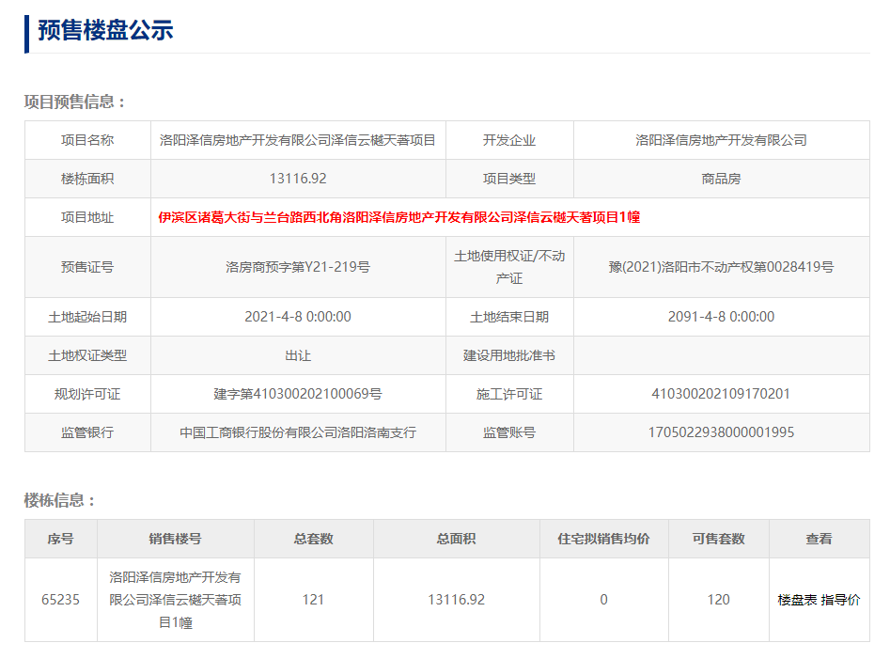Open the 指导价 link

click(x=840, y=600)
